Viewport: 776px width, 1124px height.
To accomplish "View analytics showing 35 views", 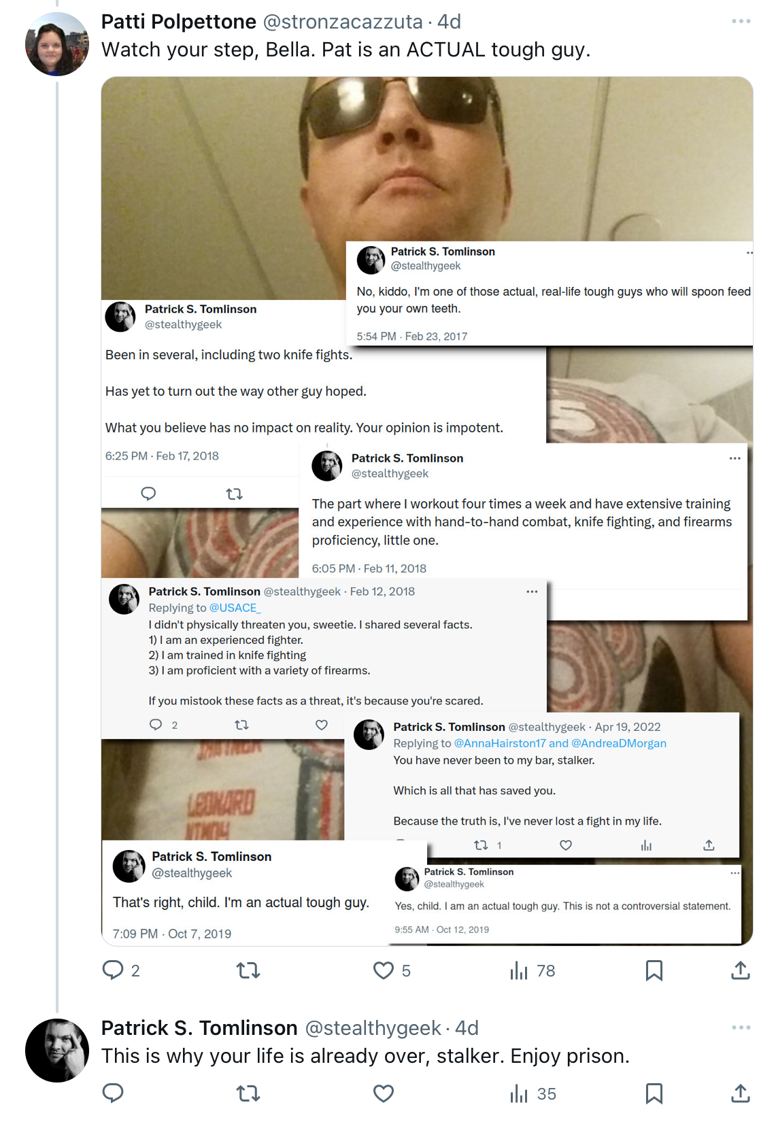I will point(533,1093).
